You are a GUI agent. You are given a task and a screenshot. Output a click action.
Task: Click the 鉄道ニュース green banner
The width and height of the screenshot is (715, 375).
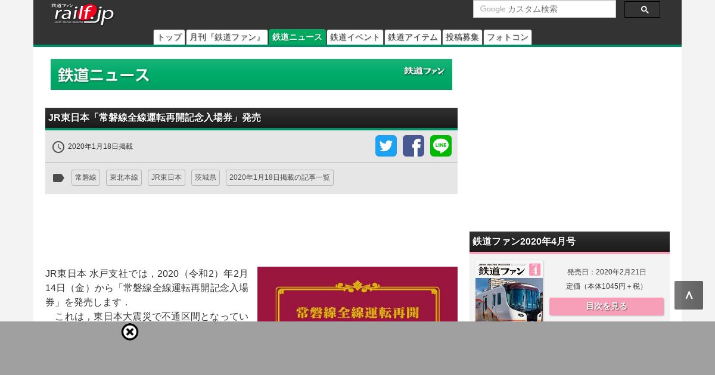coord(251,74)
